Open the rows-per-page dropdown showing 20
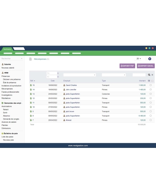The image size is (156, 194). click(x=139, y=59)
